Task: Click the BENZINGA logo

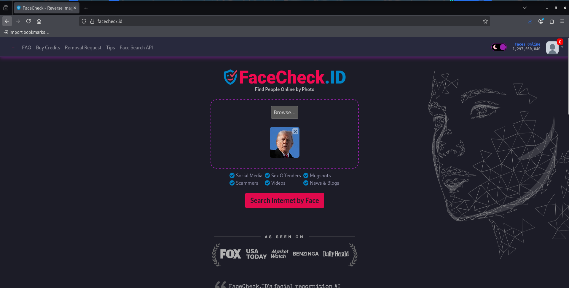Action: pos(305,254)
